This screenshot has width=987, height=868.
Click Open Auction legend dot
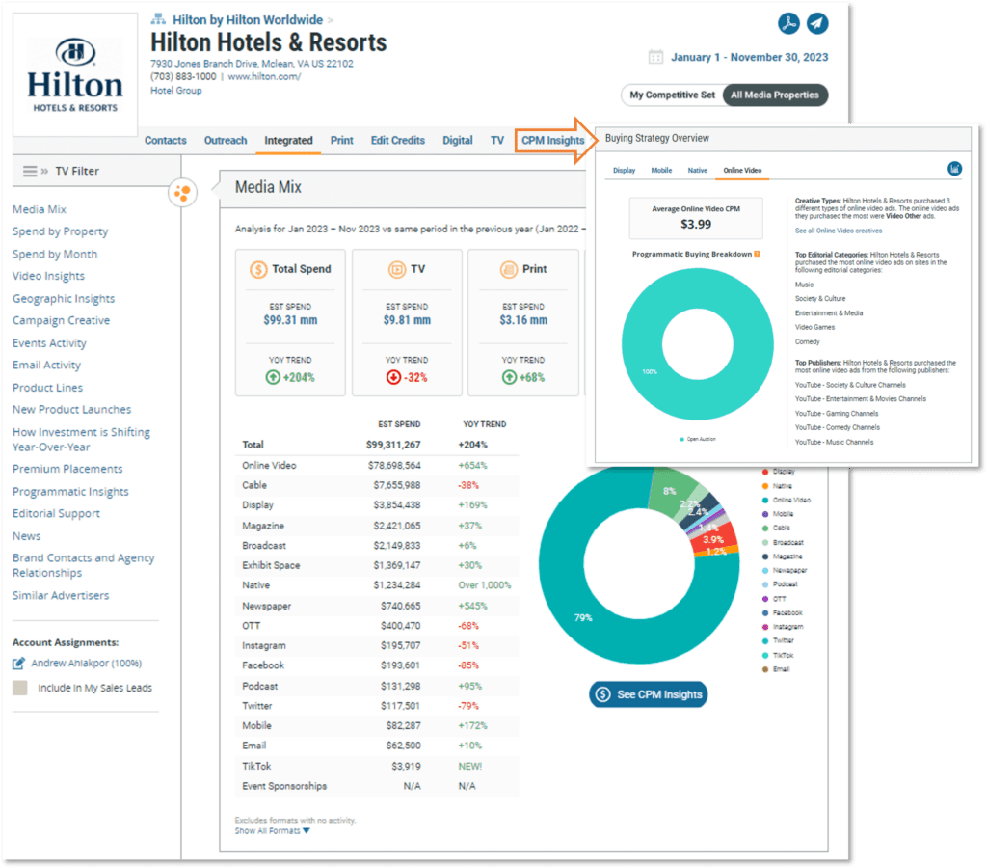pyautogui.click(x=681, y=439)
